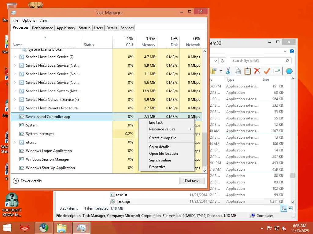Expand Service Host: Local System (Net...
The image size is (313, 234).
[15, 91]
